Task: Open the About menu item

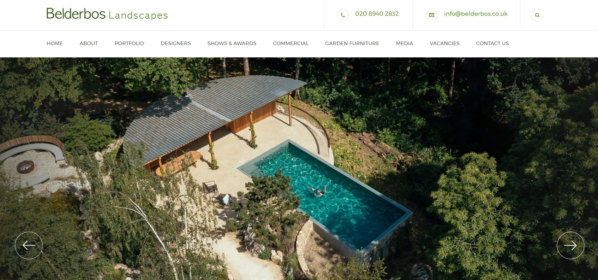Action: pyautogui.click(x=89, y=44)
